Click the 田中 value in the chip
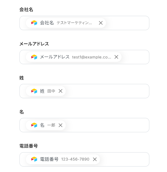This screenshot has width=167, height=172. click(x=51, y=91)
